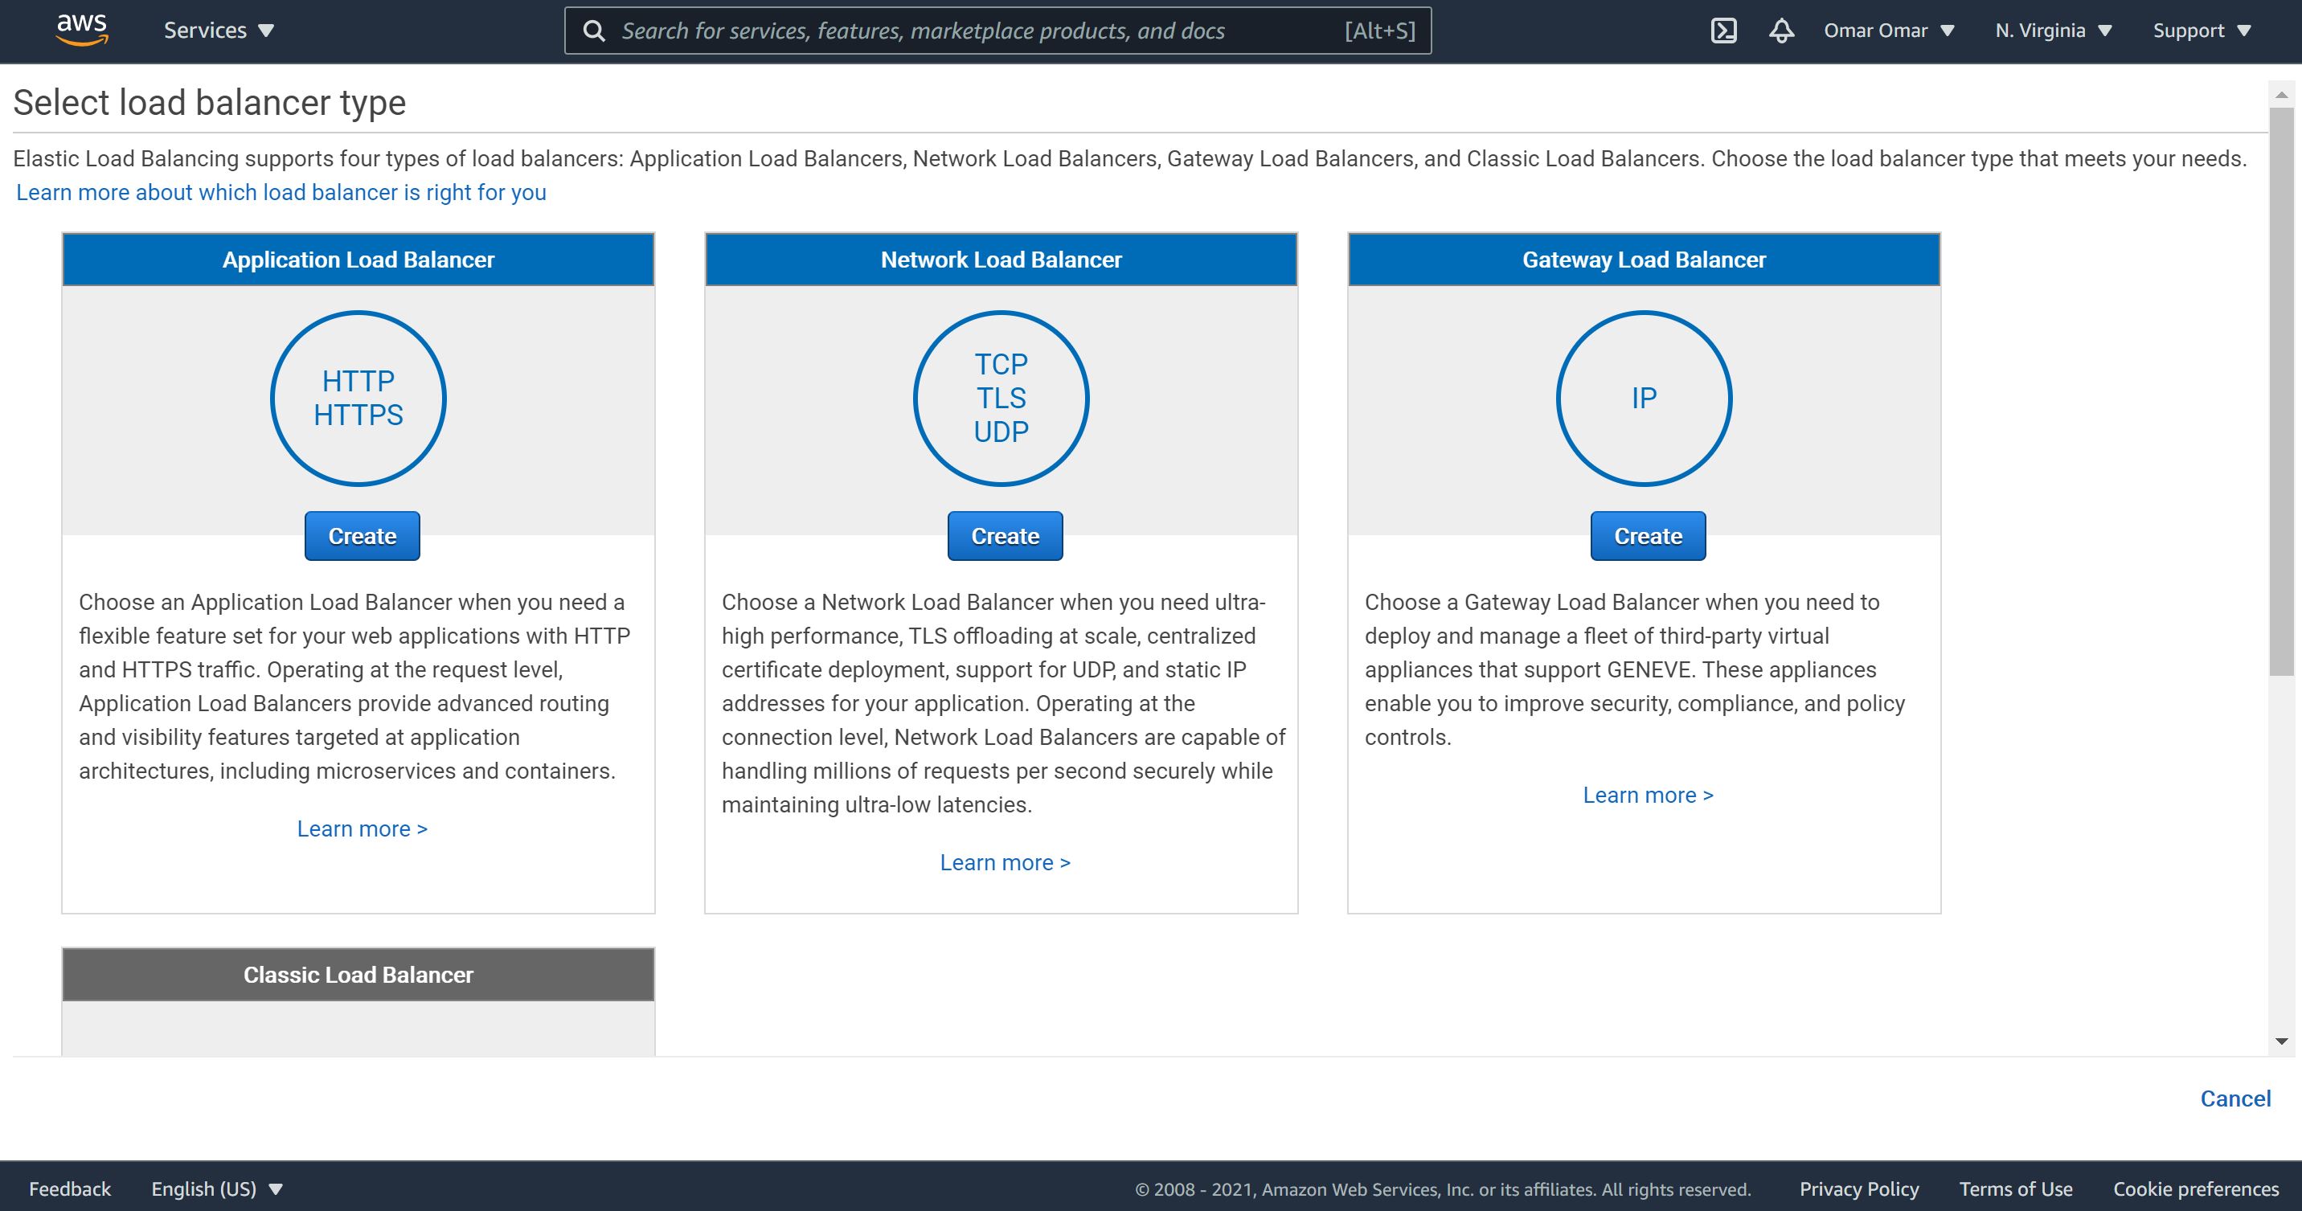This screenshot has width=2302, height=1211.
Task: Click Create Gateway Load Balancer button
Action: coord(1648,534)
